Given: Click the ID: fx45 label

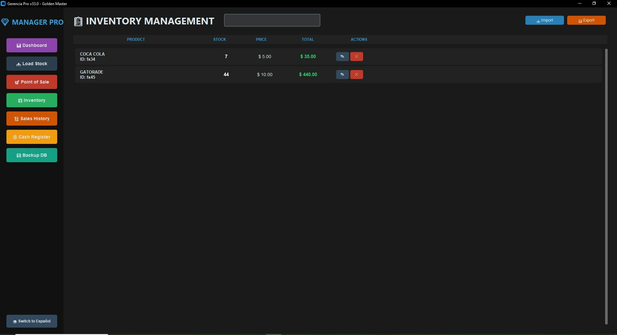Looking at the screenshot, I should (87, 77).
